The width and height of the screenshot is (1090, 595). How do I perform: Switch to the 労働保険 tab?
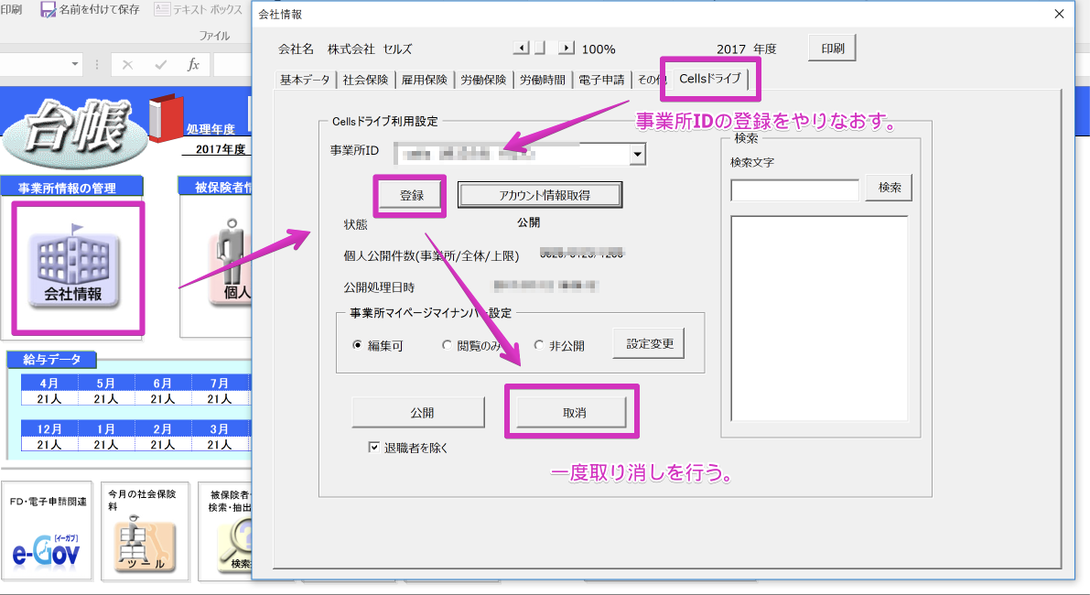click(483, 80)
